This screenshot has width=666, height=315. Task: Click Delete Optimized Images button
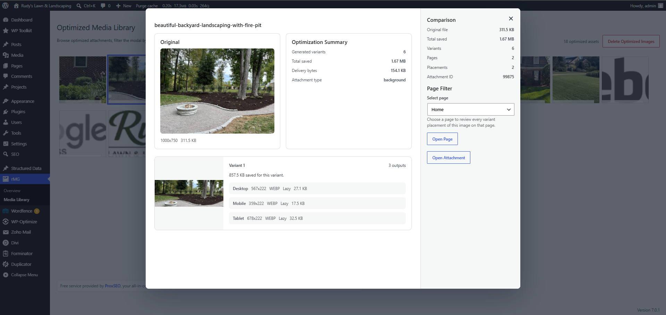click(x=631, y=42)
